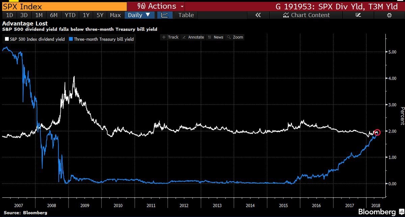Open the News overlay tool
Viewport: 405px width, 217px height.
216,37
